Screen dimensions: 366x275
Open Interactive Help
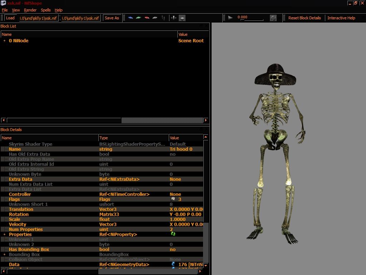pos(341,18)
